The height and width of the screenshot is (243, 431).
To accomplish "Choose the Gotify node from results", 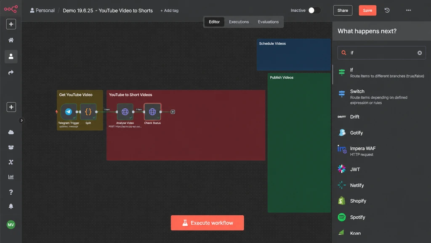I will coord(381,133).
